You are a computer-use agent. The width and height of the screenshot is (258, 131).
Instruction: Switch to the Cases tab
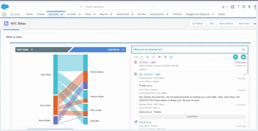click(88, 14)
